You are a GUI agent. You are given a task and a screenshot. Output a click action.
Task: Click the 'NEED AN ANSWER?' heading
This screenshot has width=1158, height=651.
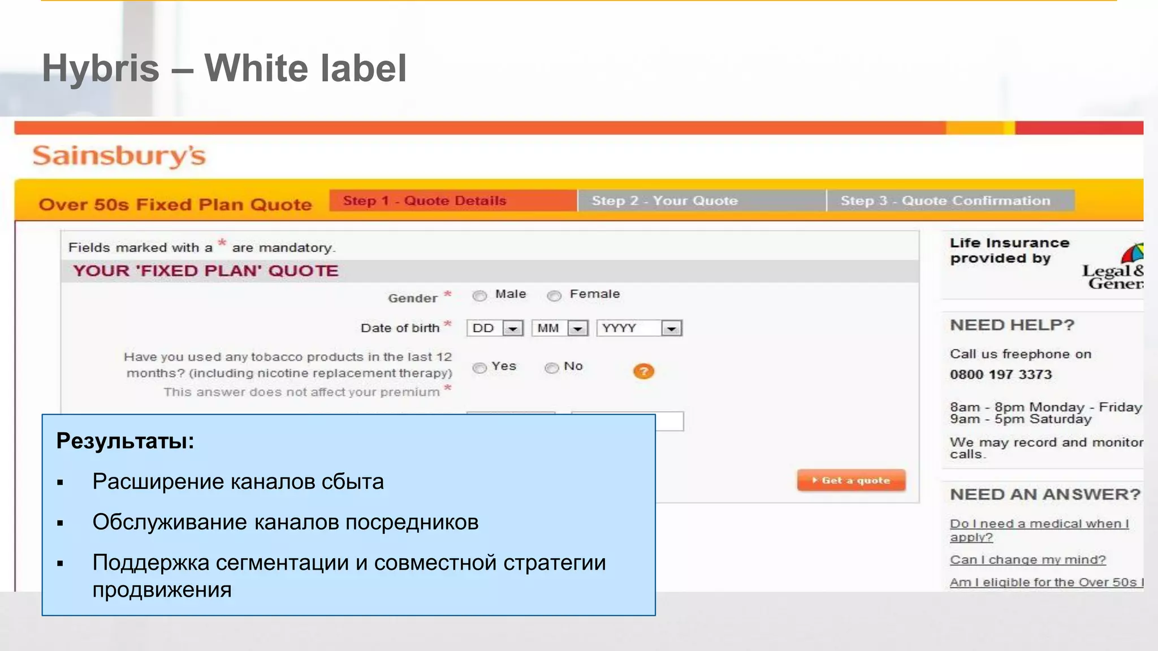click(x=1045, y=494)
